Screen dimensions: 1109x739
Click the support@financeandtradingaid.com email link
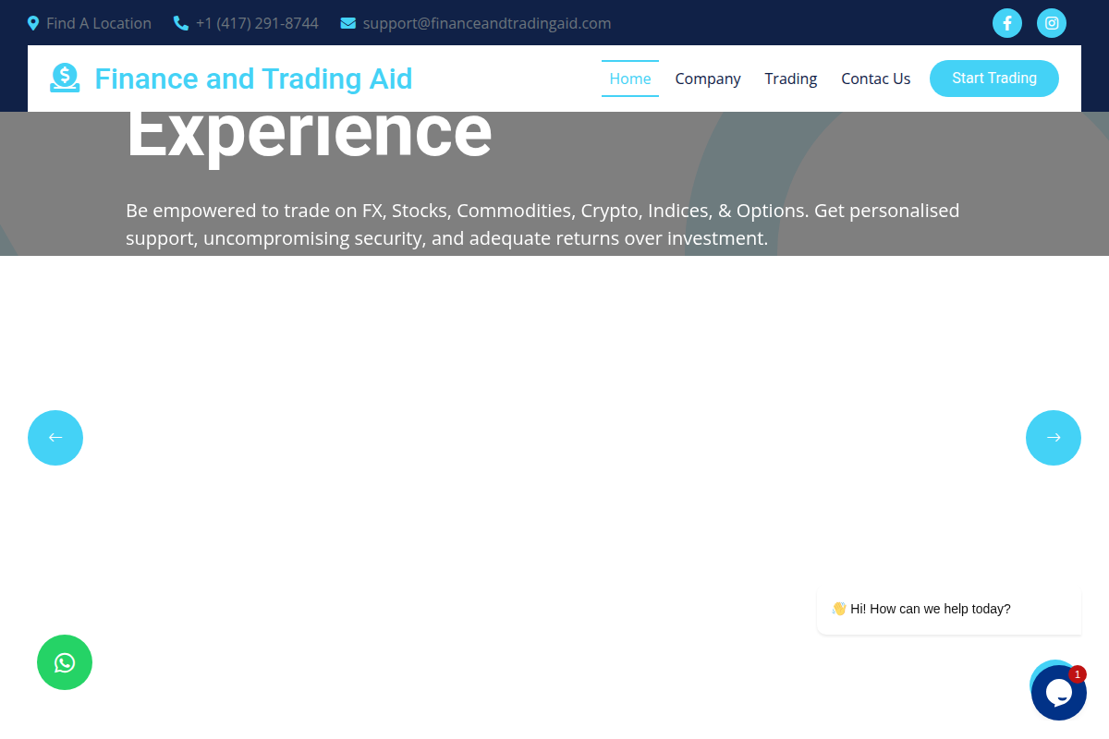coord(487,23)
